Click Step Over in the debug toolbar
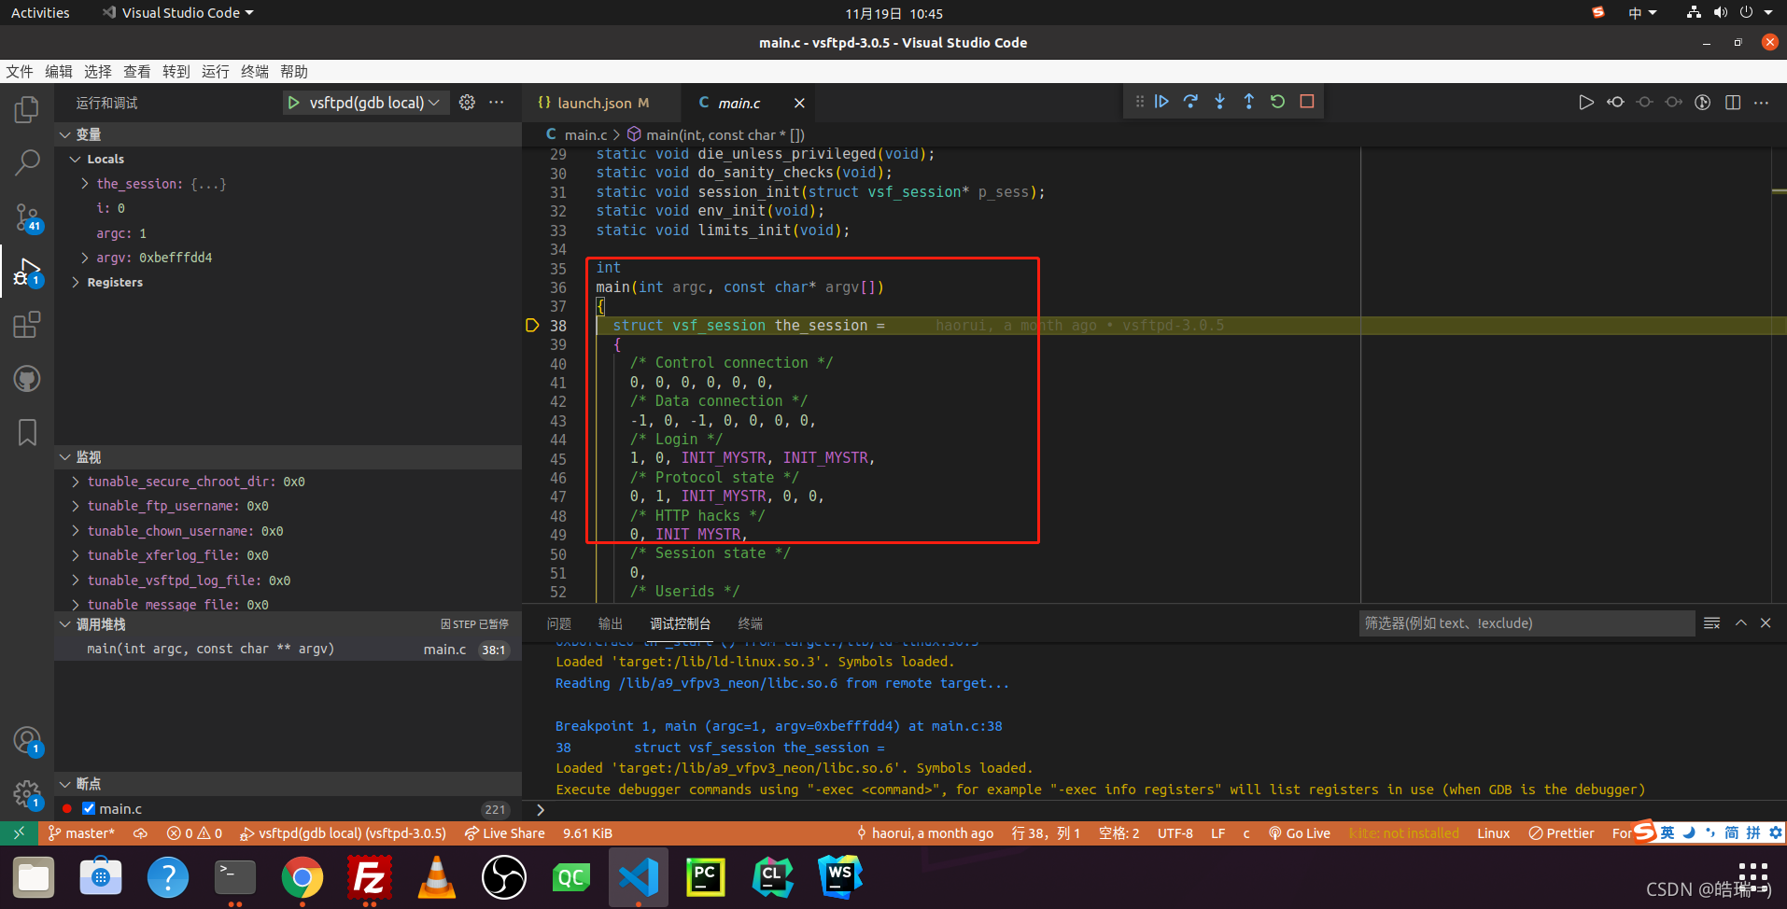Image resolution: width=1787 pixels, height=909 pixels. [1190, 102]
